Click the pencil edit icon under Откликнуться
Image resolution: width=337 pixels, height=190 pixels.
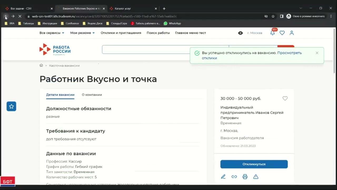(x=223, y=177)
